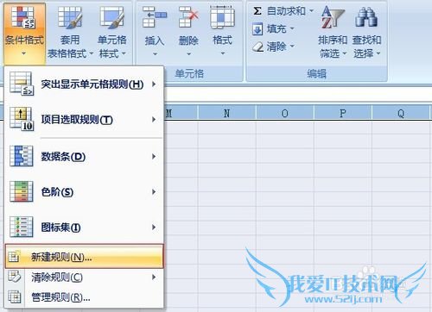Click the 清除 text label in ribbon

[x=276, y=47]
